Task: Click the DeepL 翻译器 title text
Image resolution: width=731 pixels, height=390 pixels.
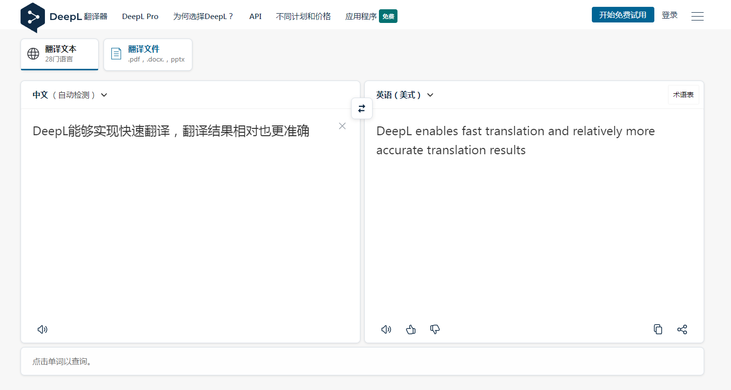Action: click(79, 17)
